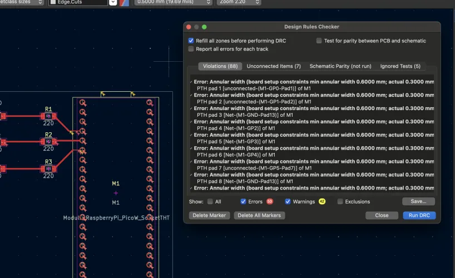Open the Edge.Cuts layer selector dropdown

(x=113, y=2)
